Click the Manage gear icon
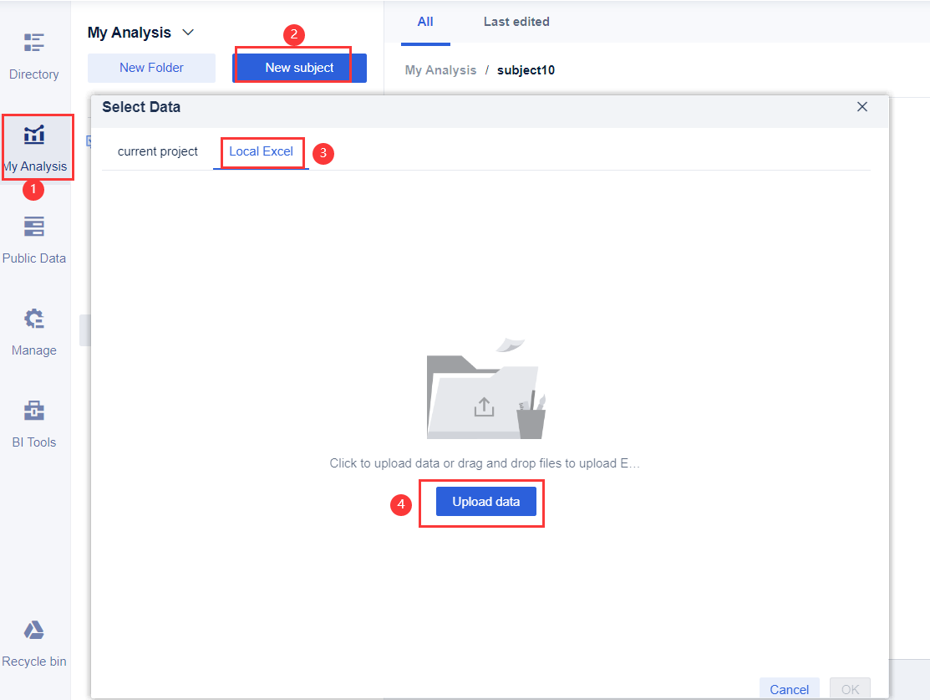This screenshot has height=700, width=930. point(33,318)
